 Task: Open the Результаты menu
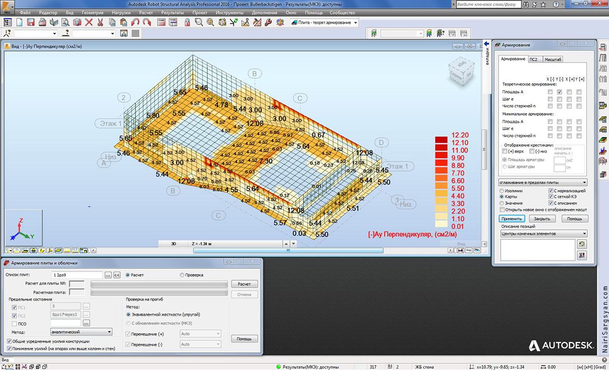(172, 12)
